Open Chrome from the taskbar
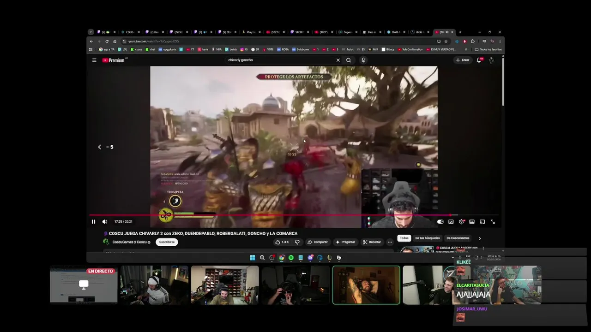 click(x=281, y=258)
